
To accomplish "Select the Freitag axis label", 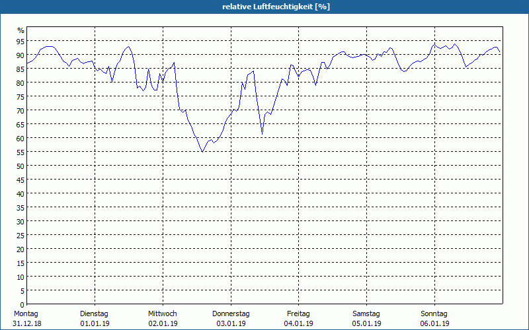I will click(x=299, y=314).
